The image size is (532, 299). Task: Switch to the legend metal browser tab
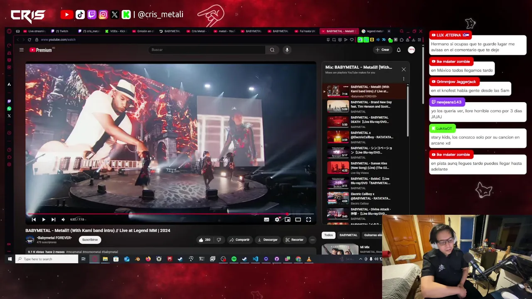click(x=372, y=31)
